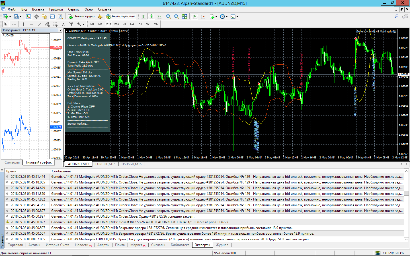Launch MetaEditor from the book icon
The height and width of the screenshot is (256, 410).
pos(100,16)
